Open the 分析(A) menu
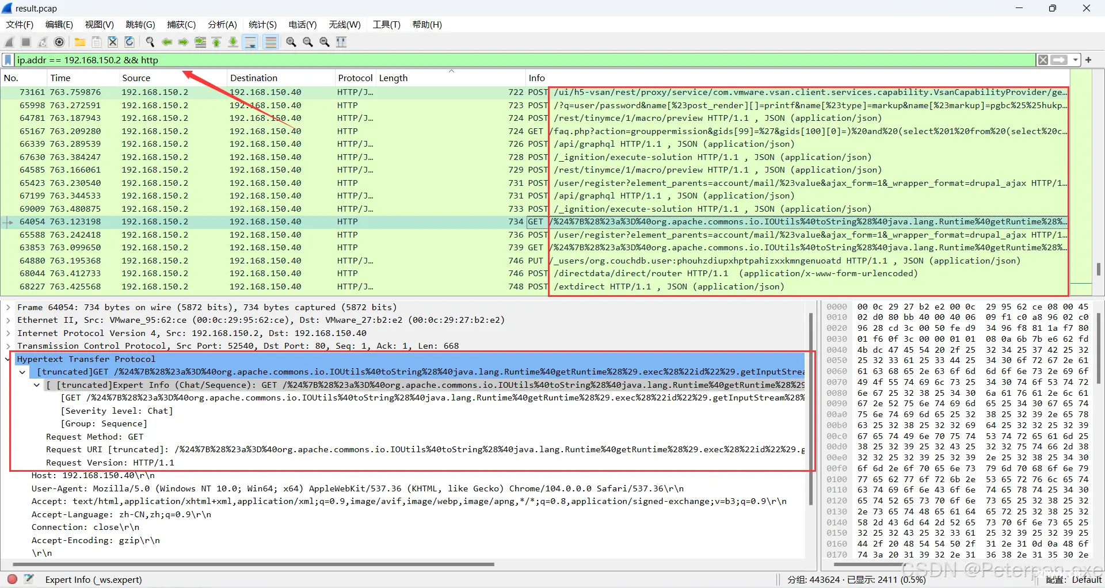 click(x=222, y=25)
